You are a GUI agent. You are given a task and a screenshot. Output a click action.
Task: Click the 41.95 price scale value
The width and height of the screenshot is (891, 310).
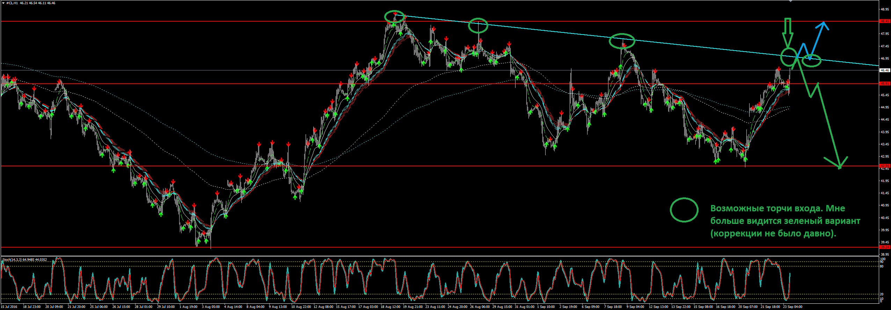[885, 181]
